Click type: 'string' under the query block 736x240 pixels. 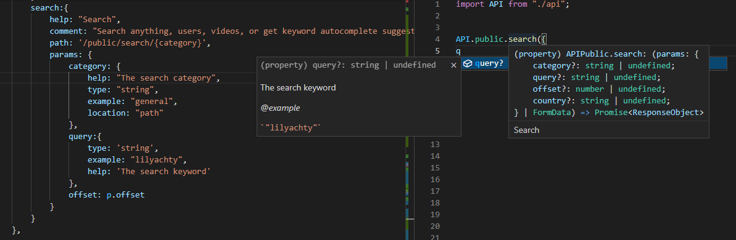pyautogui.click(x=123, y=148)
